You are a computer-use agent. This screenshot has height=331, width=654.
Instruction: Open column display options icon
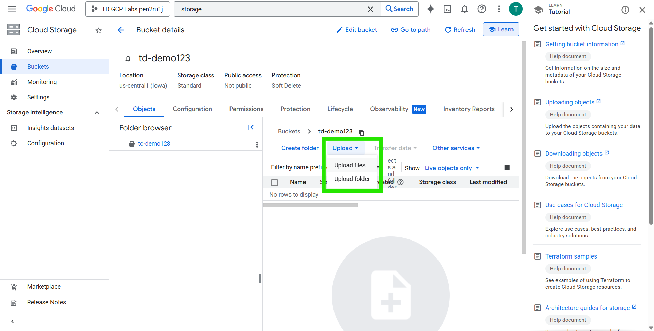click(x=507, y=168)
